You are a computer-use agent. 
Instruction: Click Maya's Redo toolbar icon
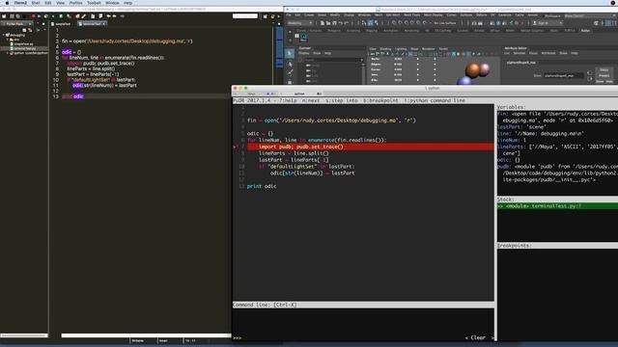click(346, 23)
